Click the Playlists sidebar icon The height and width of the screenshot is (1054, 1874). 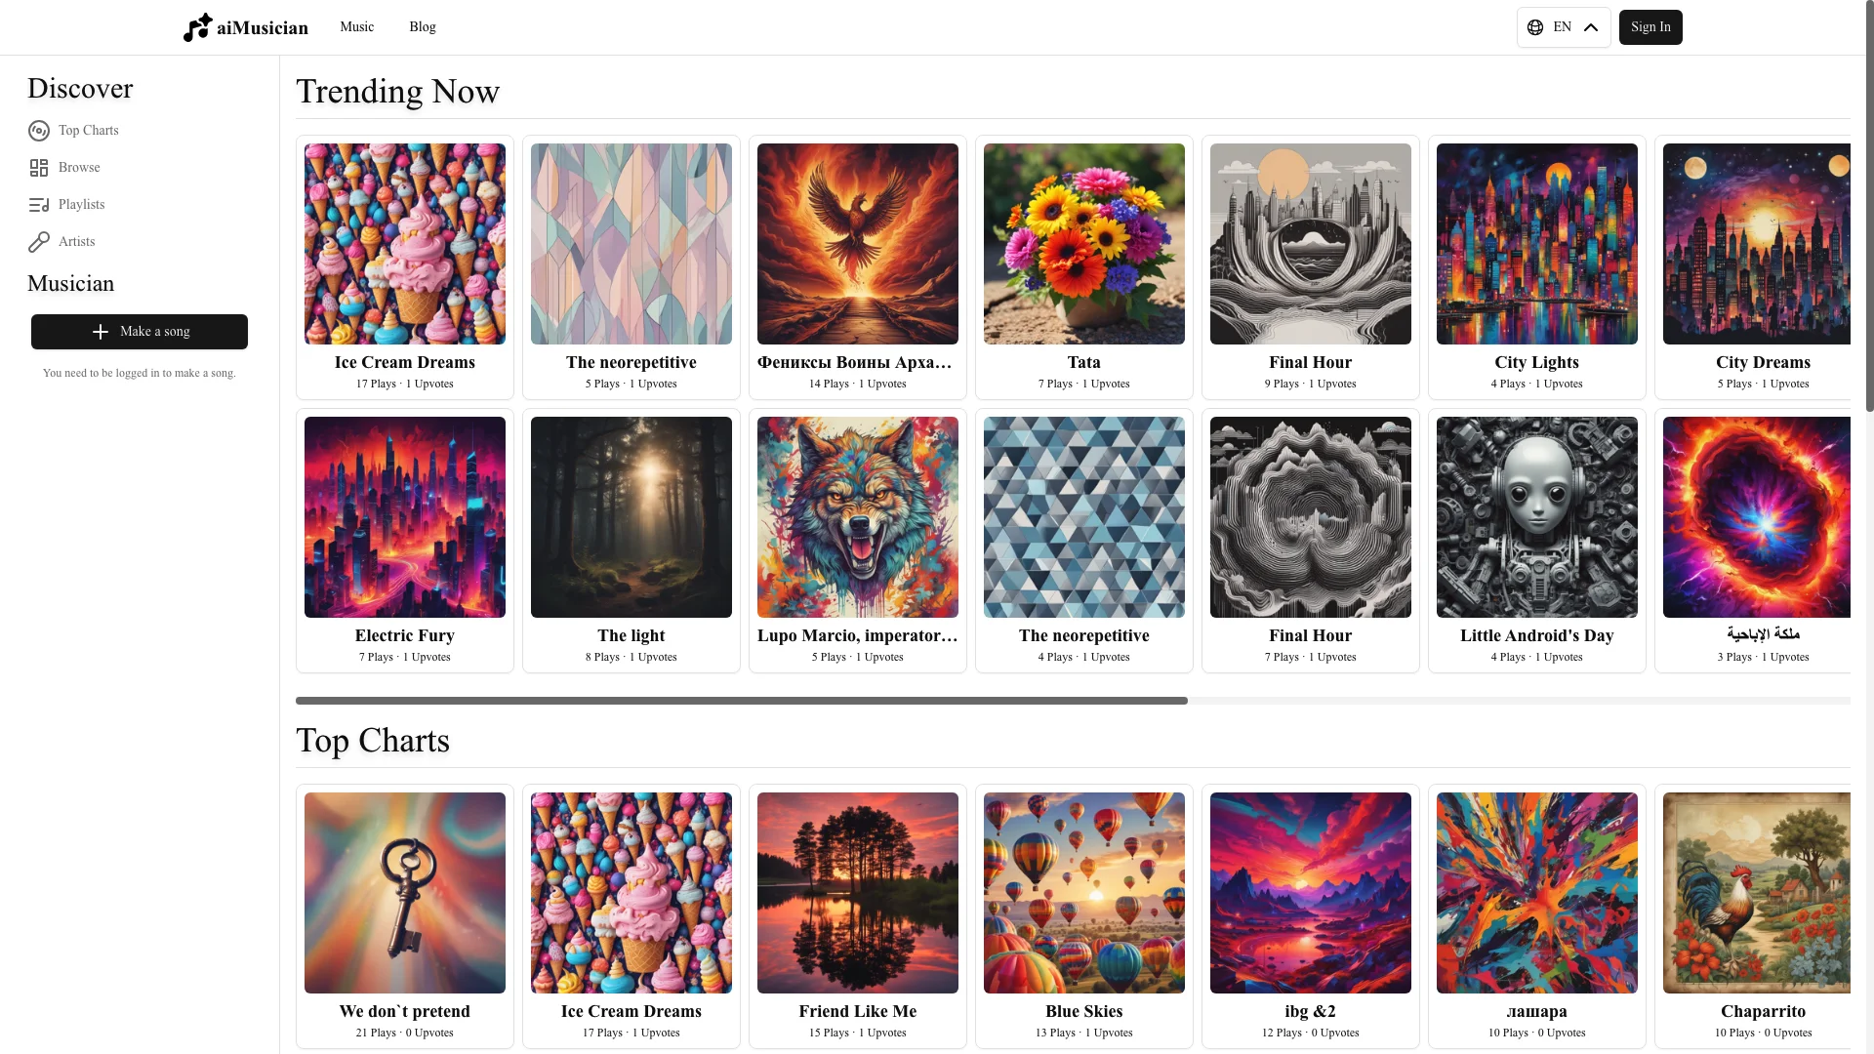pyautogui.click(x=39, y=205)
